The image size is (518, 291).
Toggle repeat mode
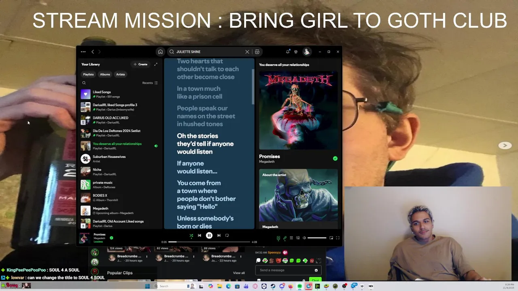pos(227,236)
